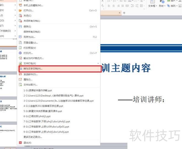Close the current document tab
Image resolution: width=182 pixels, height=149 pixels.
coord(120,13)
